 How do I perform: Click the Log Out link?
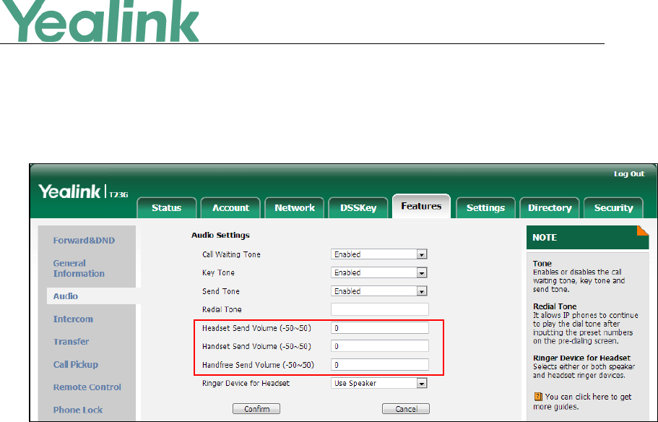tap(629, 174)
